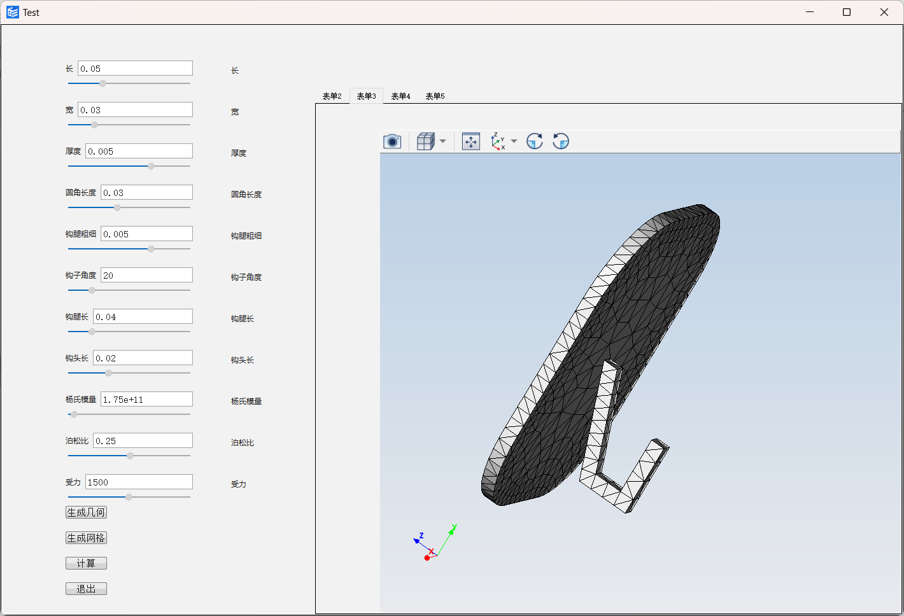Click the 钩头长 slider handle

pyautogui.click(x=108, y=373)
